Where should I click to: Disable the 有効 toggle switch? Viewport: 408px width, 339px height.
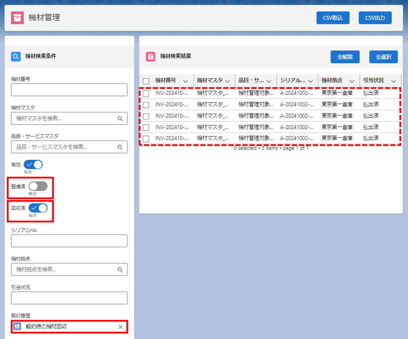tap(35, 165)
